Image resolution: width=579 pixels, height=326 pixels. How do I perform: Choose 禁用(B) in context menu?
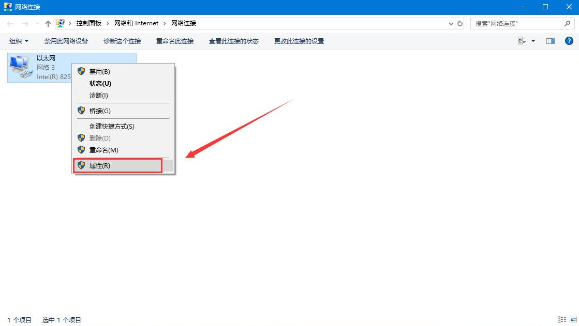[x=123, y=71]
